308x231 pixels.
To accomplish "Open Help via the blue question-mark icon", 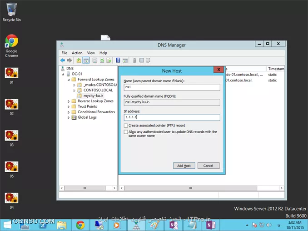I will pyautogui.click(x=118, y=60).
